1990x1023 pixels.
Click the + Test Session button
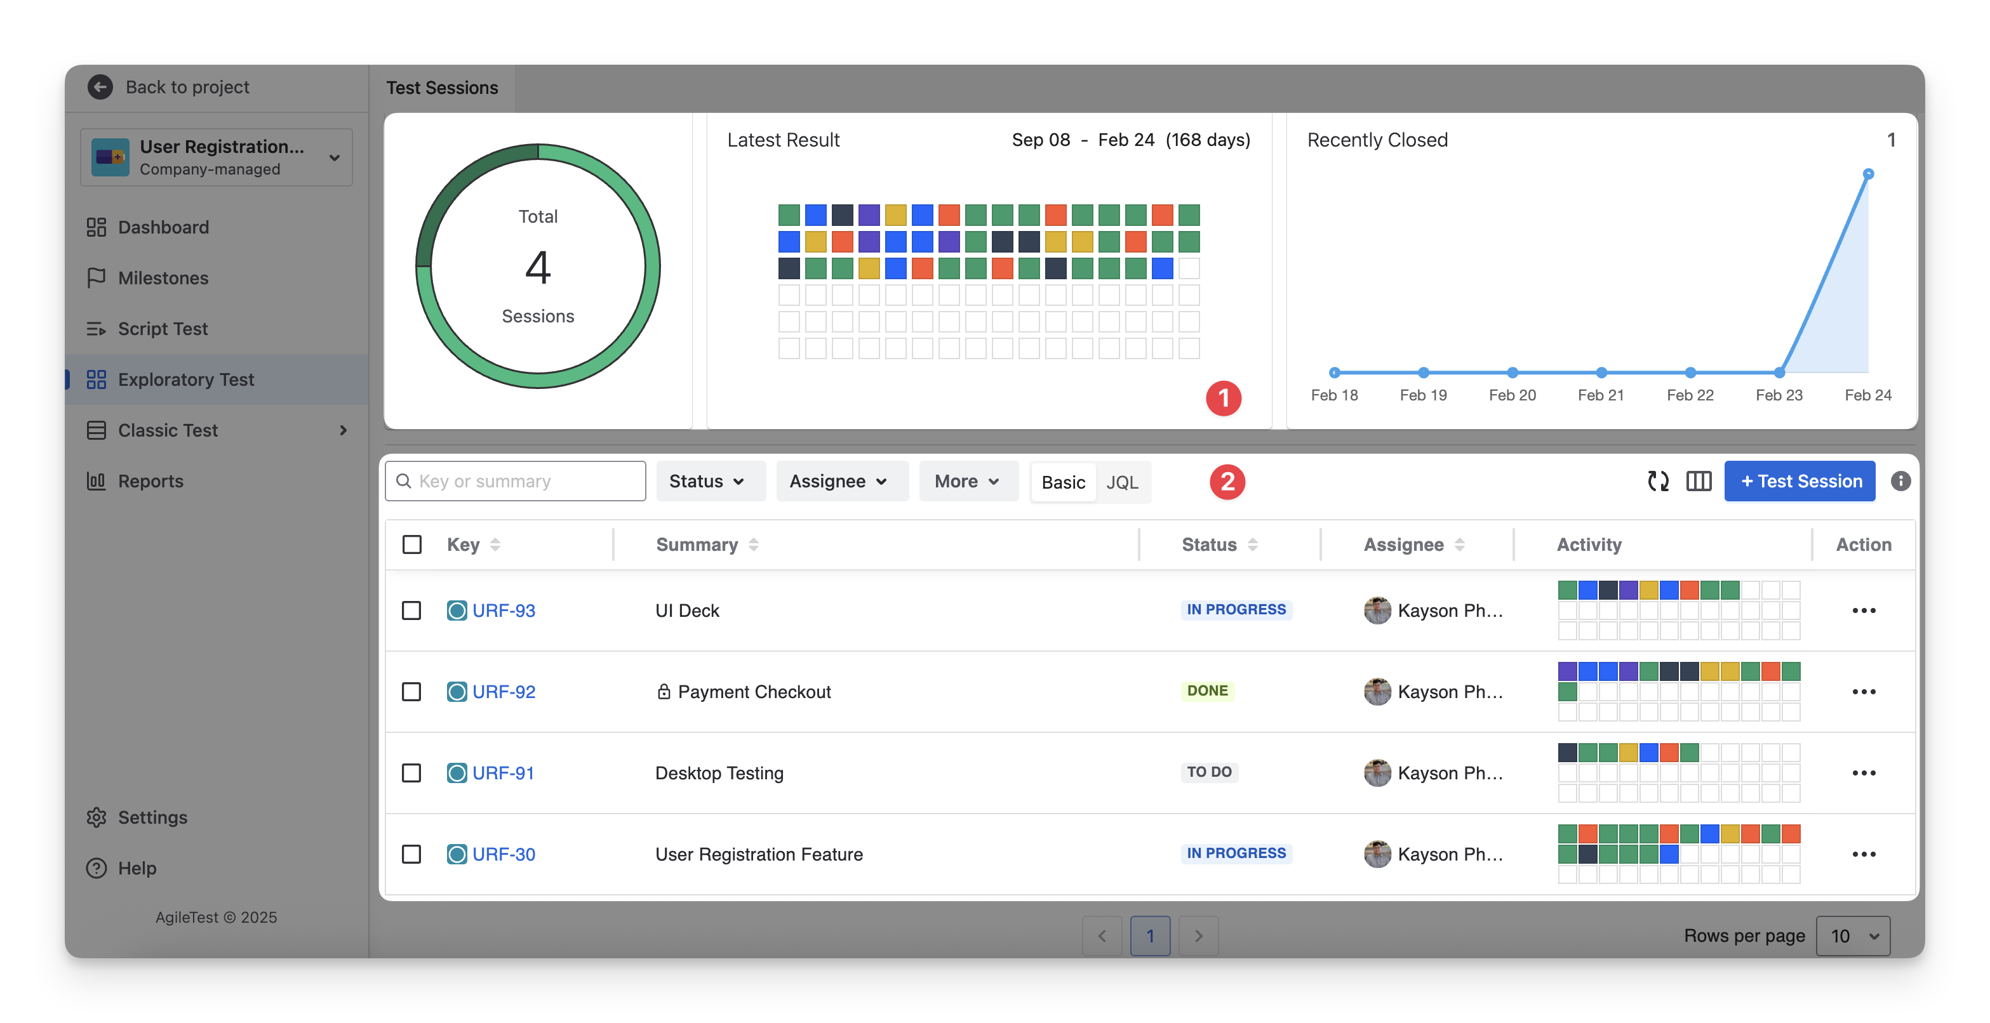1799,481
